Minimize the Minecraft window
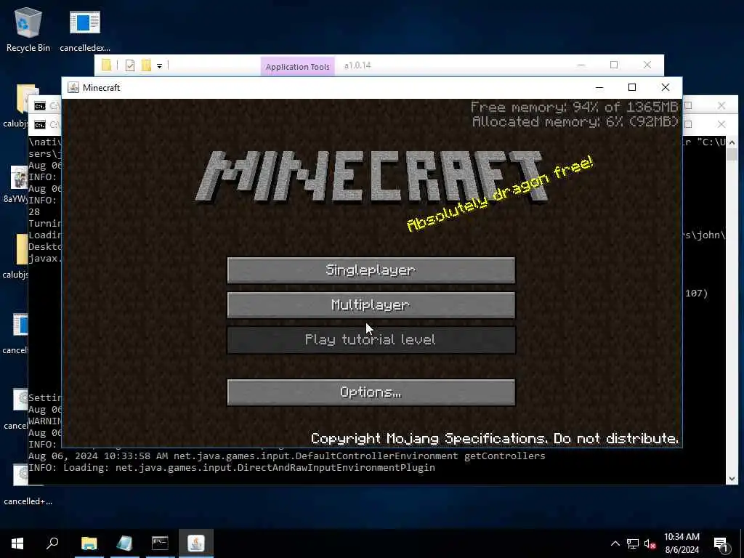Image resolution: width=744 pixels, height=558 pixels. pos(599,87)
